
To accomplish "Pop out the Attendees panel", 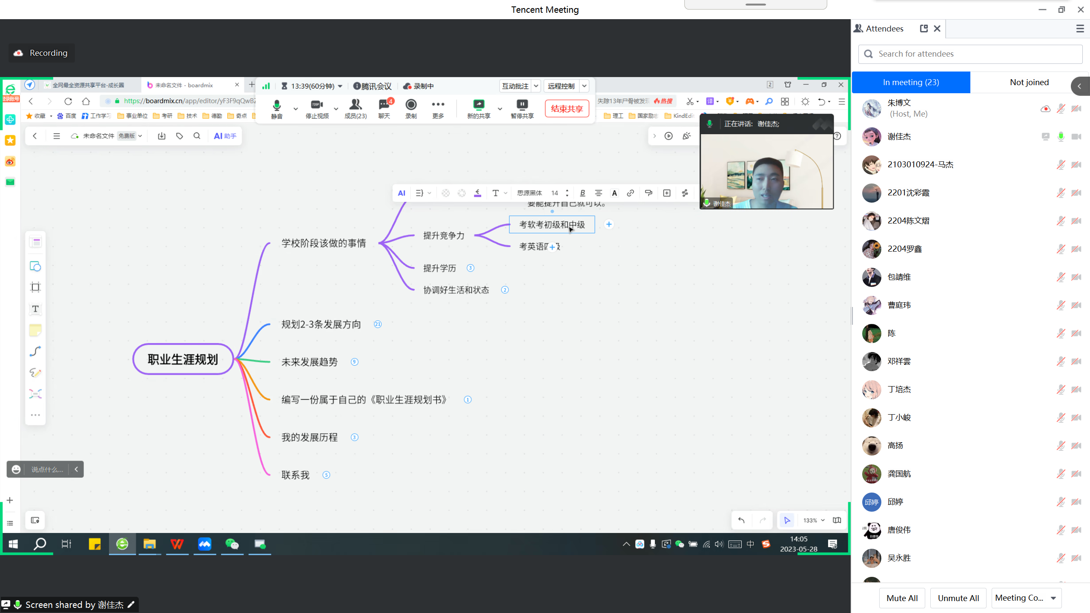I will coord(924,29).
